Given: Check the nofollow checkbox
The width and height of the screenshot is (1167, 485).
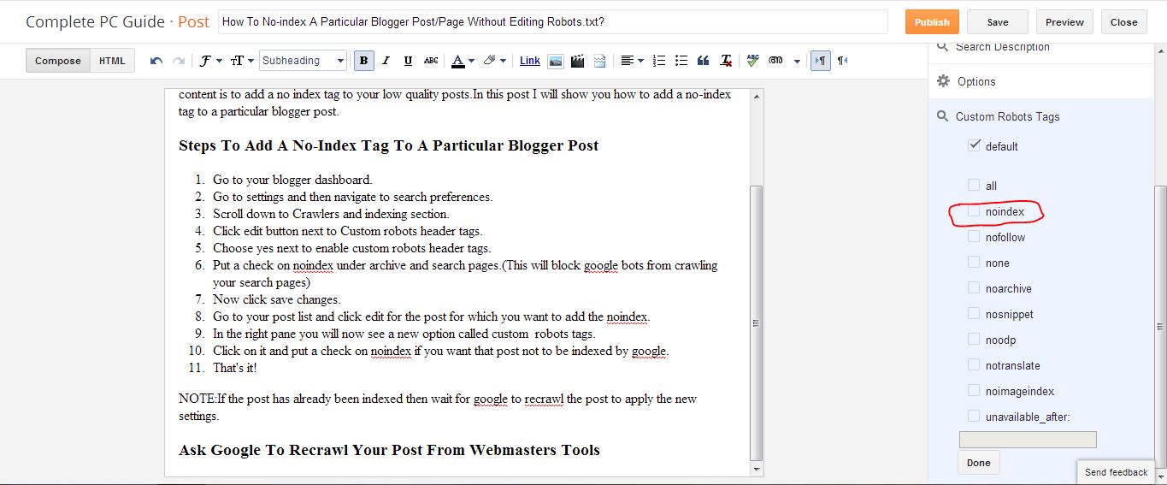Looking at the screenshot, I should tap(974, 236).
